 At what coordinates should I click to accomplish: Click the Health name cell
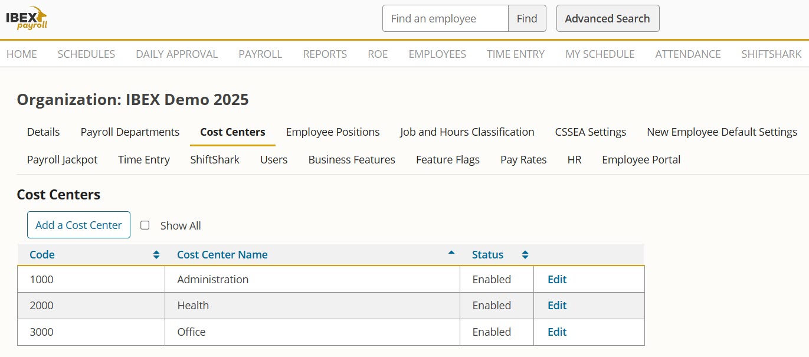tap(313, 306)
